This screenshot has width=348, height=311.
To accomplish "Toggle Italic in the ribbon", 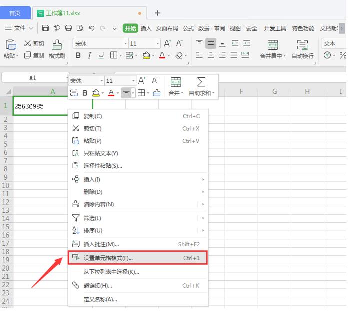I will click(x=89, y=55).
